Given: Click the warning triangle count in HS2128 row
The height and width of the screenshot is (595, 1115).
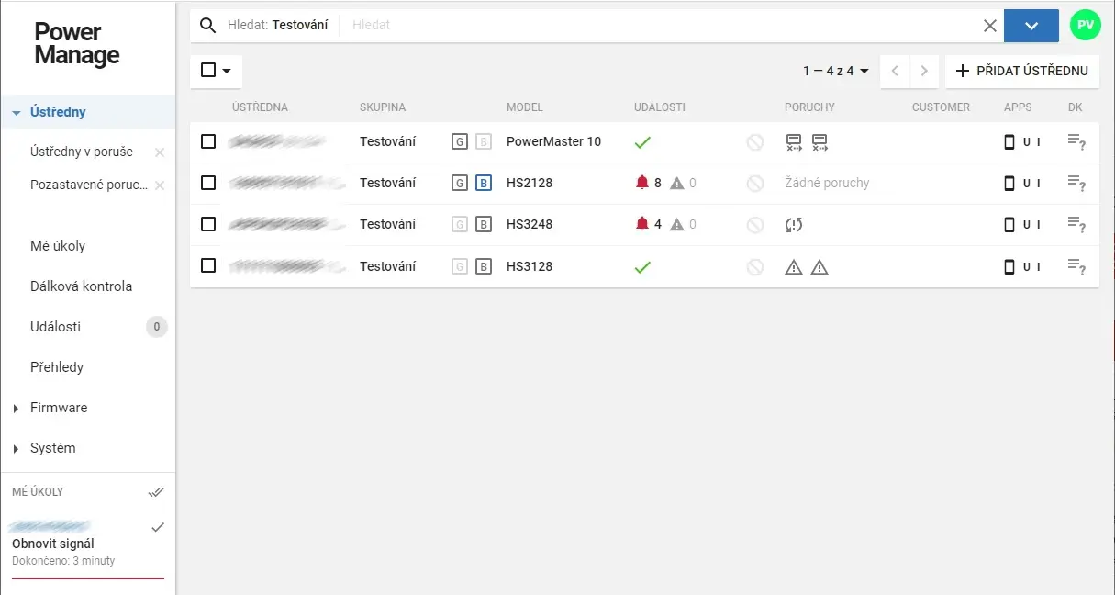Looking at the screenshot, I should 683,183.
